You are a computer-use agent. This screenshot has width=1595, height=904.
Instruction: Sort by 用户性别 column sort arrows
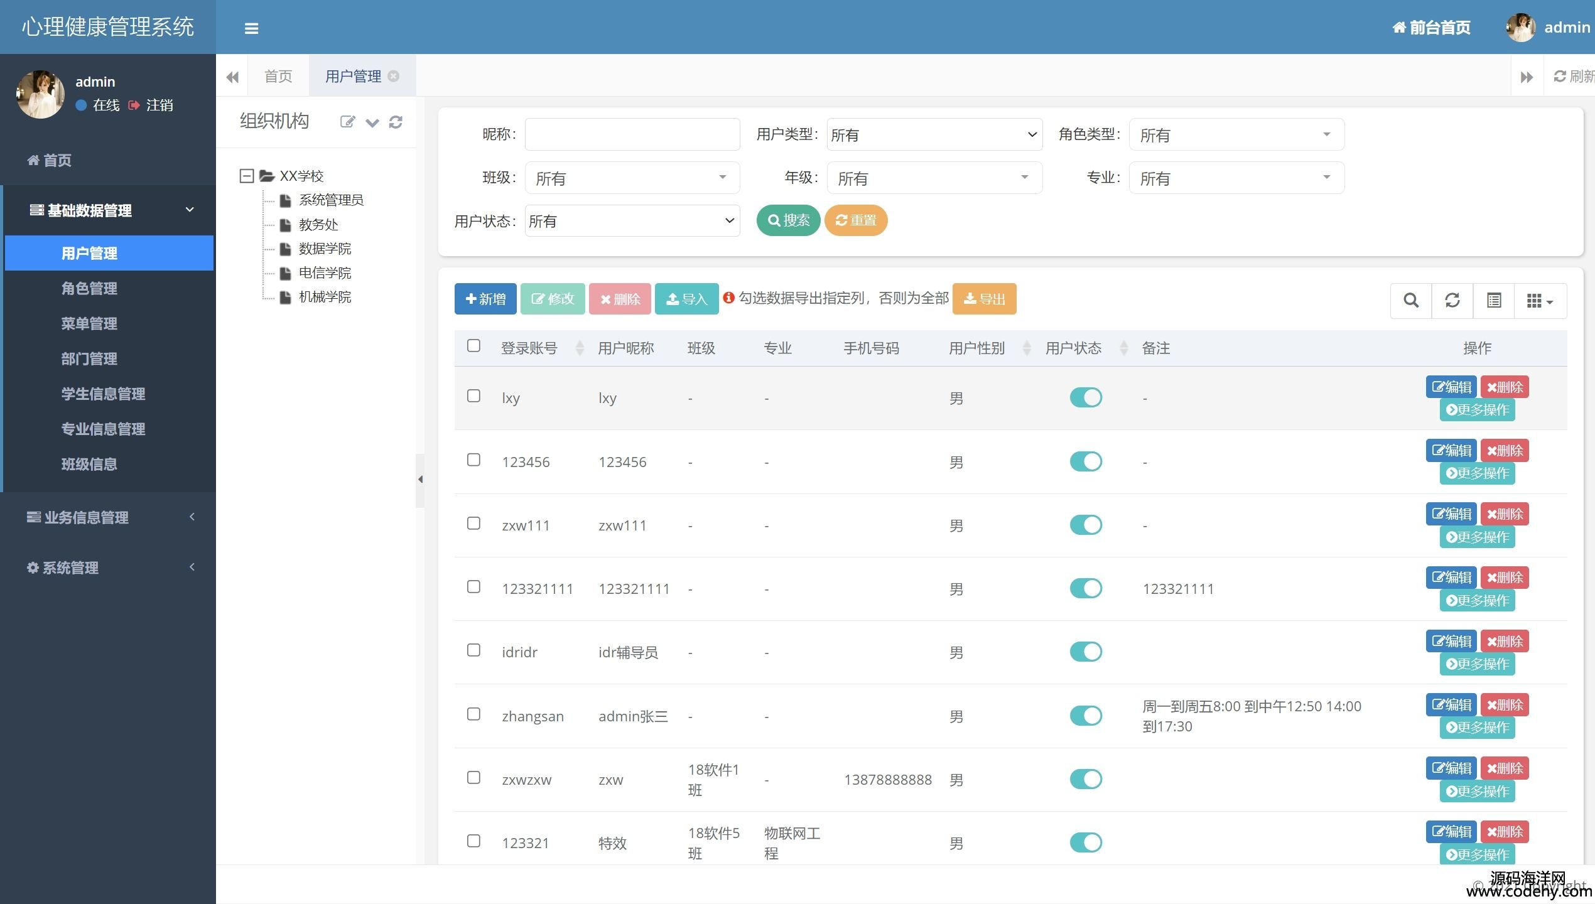1027,348
